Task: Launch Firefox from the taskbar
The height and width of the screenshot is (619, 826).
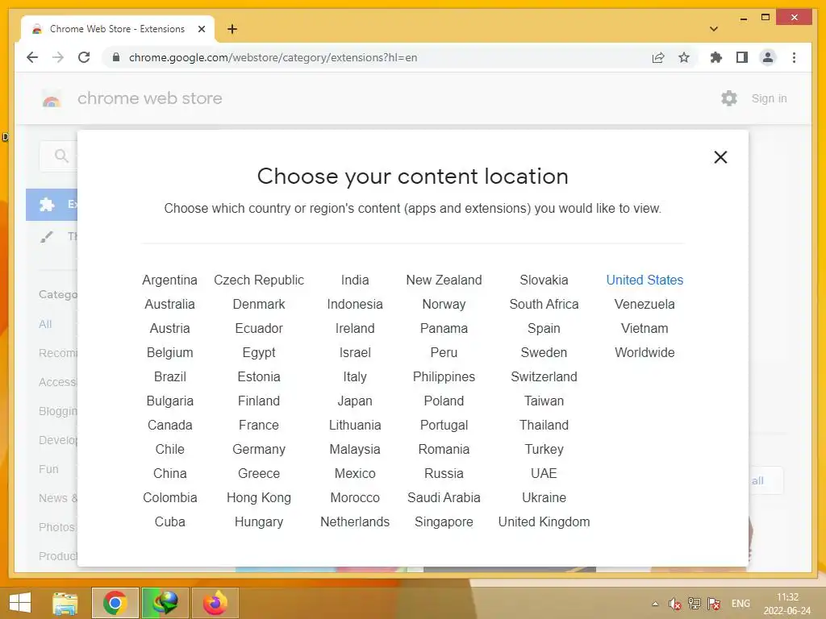Action: pos(215,603)
